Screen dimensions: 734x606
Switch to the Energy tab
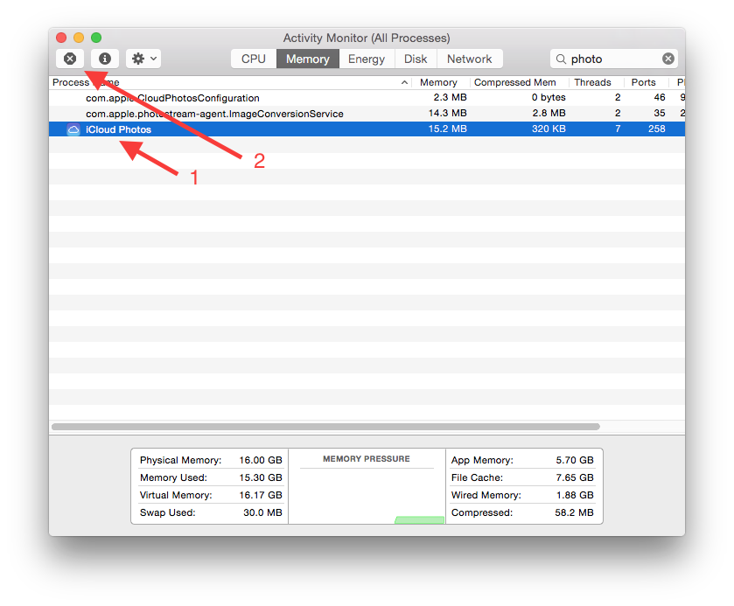tap(367, 59)
